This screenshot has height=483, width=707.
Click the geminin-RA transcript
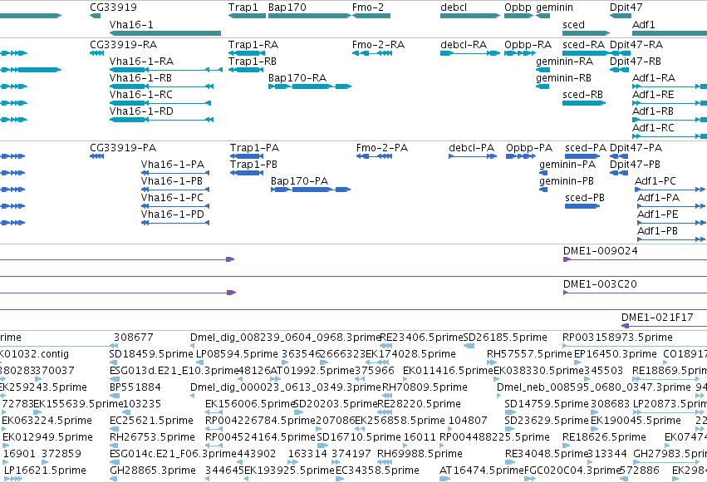click(x=543, y=70)
